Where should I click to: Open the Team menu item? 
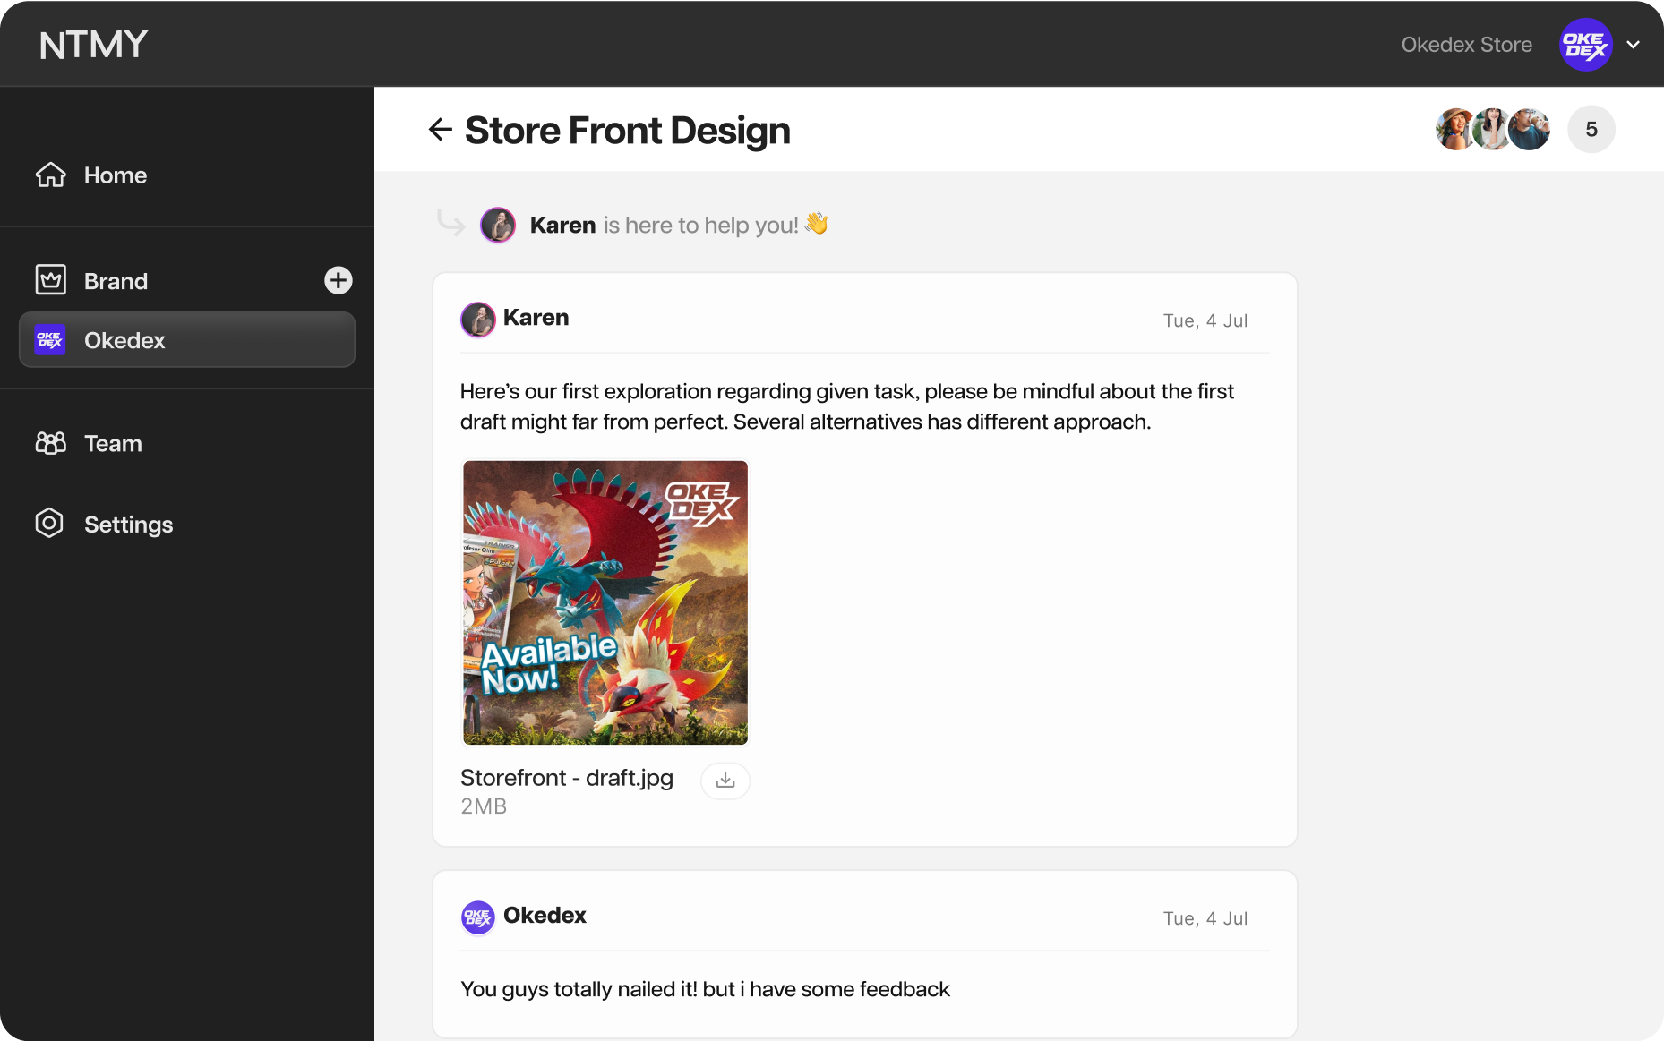(x=113, y=443)
